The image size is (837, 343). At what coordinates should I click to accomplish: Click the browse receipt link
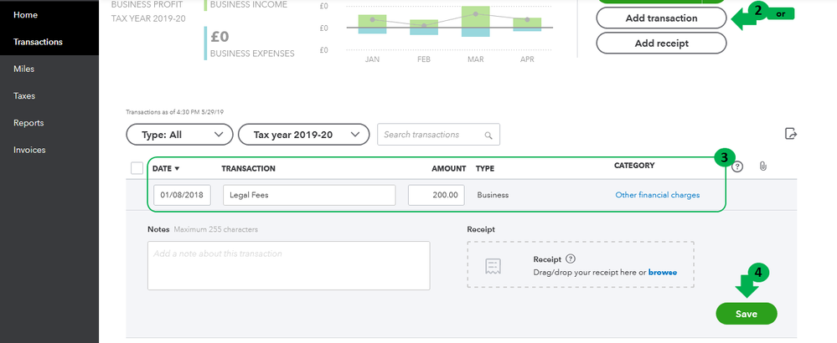pos(662,273)
